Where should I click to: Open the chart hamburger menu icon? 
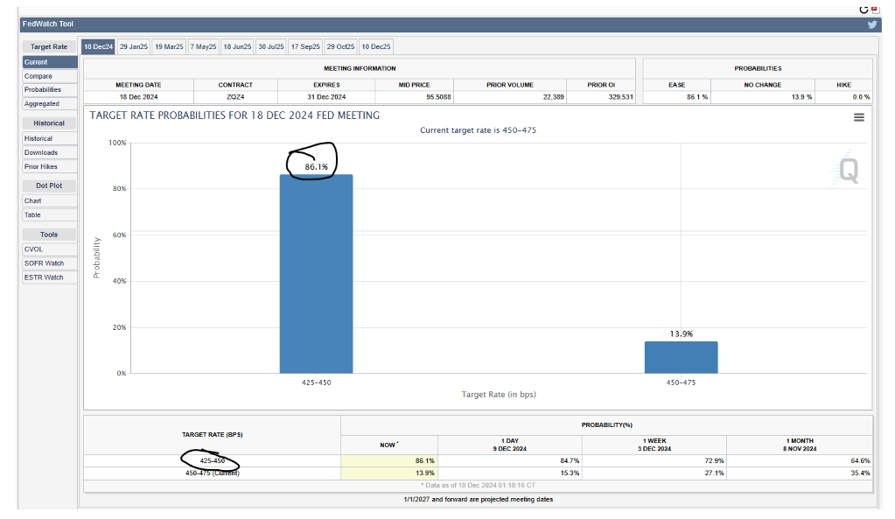tap(859, 117)
